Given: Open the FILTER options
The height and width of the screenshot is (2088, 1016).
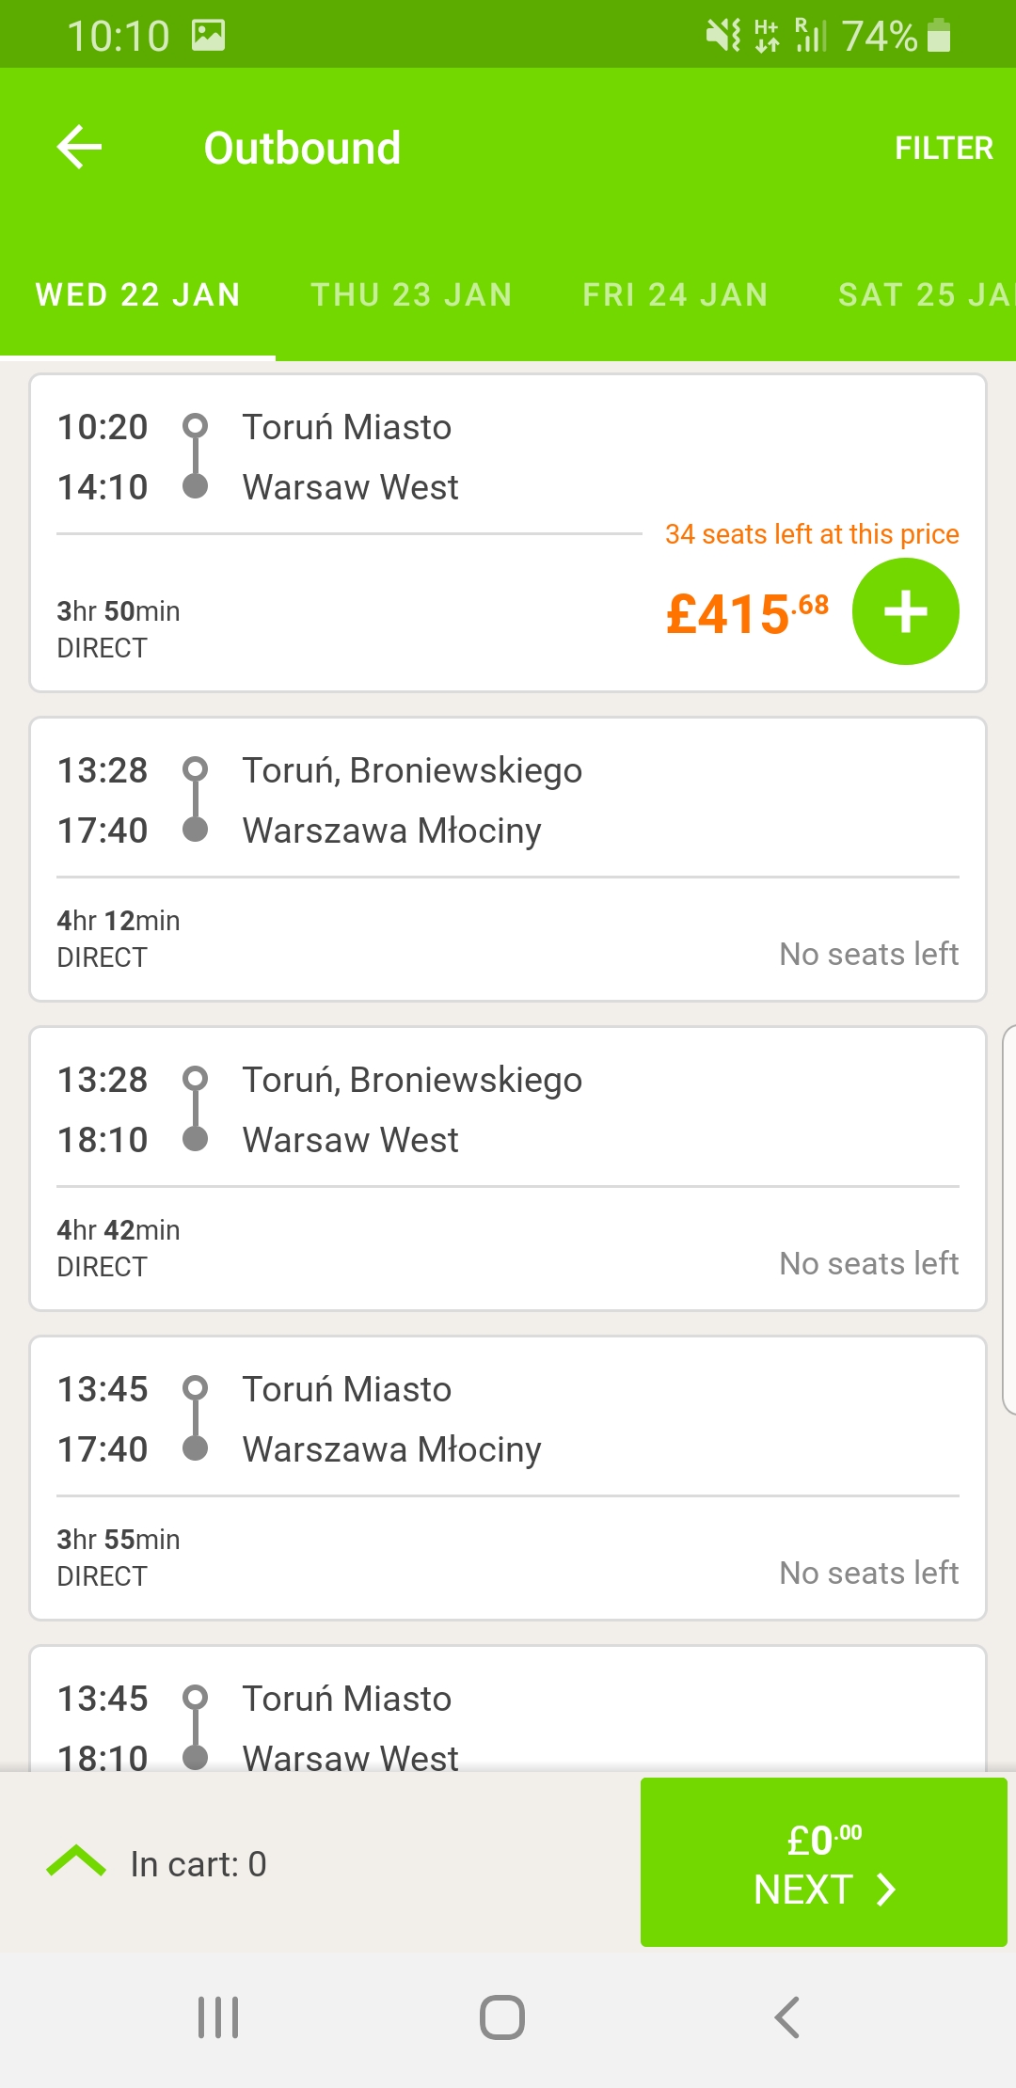Looking at the screenshot, I should click(x=944, y=148).
